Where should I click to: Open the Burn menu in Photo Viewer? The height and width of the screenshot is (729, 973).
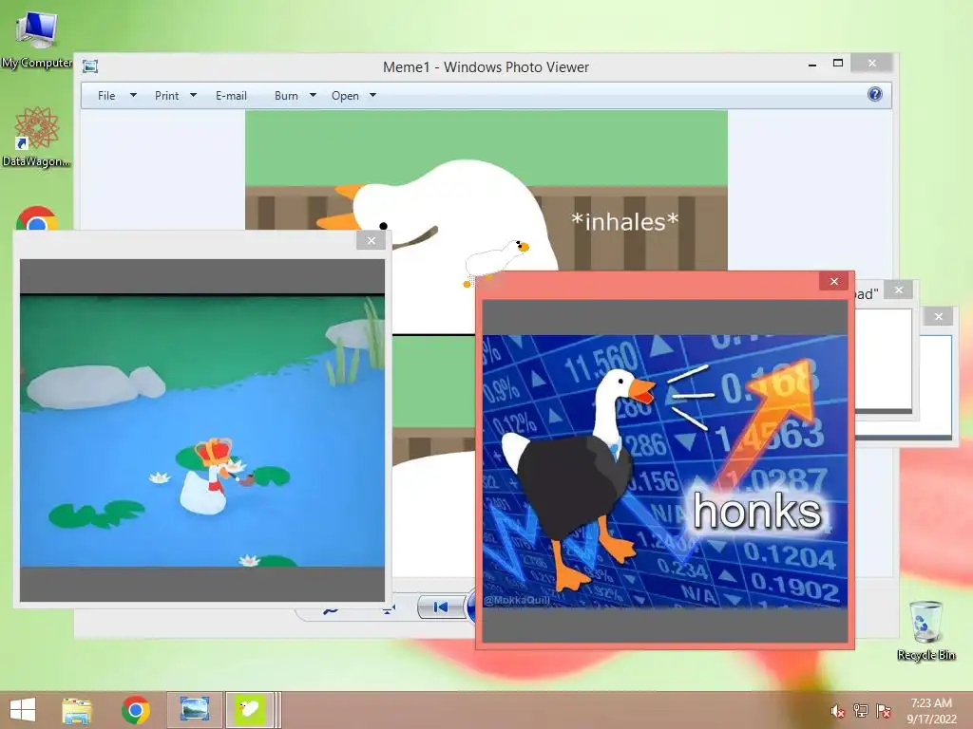[286, 96]
